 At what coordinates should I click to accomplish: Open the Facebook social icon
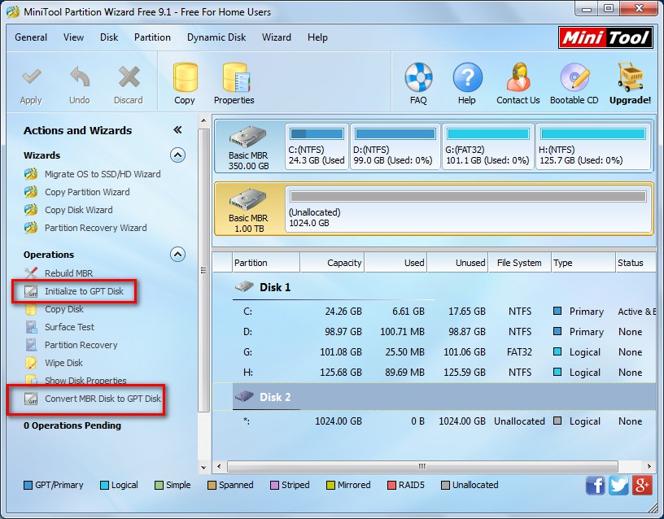[595, 485]
